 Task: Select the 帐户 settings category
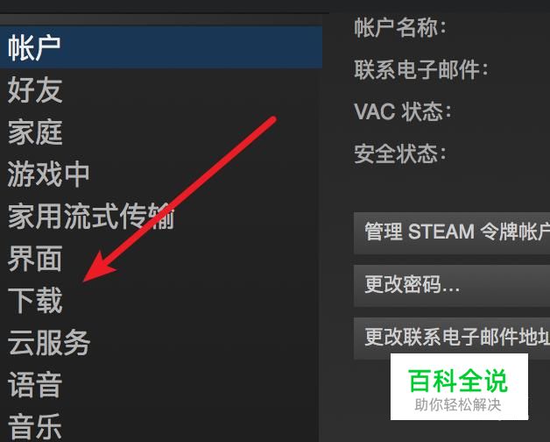(161, 47)
